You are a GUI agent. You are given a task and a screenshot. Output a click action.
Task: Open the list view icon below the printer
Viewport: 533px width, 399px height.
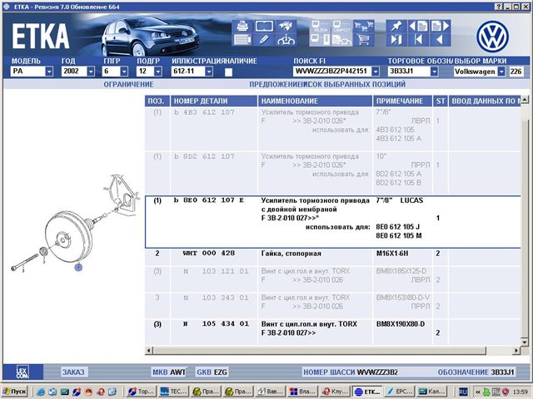click(x=242, y=40)
